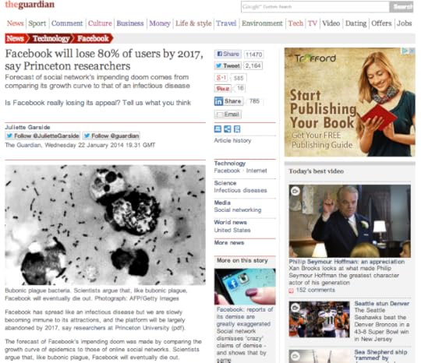Open the Infectious diseases topic link

[x=240, y=190]
